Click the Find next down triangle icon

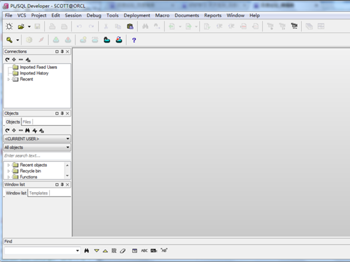point(96,250)
